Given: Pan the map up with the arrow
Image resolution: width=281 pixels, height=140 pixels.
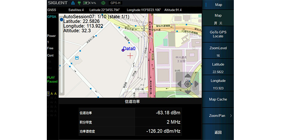Looking at the screenshot, I should coord(188,76).
